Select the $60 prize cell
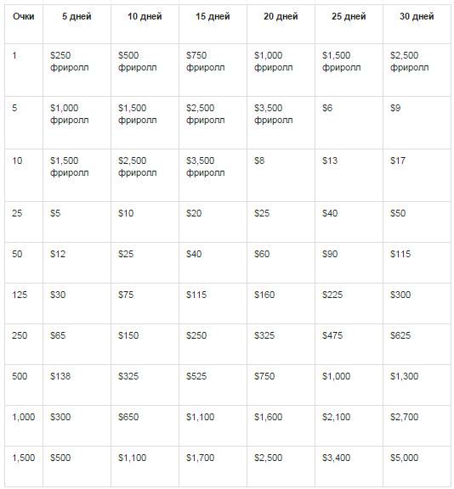The width and height of the screenshot is (454, 489). [x=281, y=262]
